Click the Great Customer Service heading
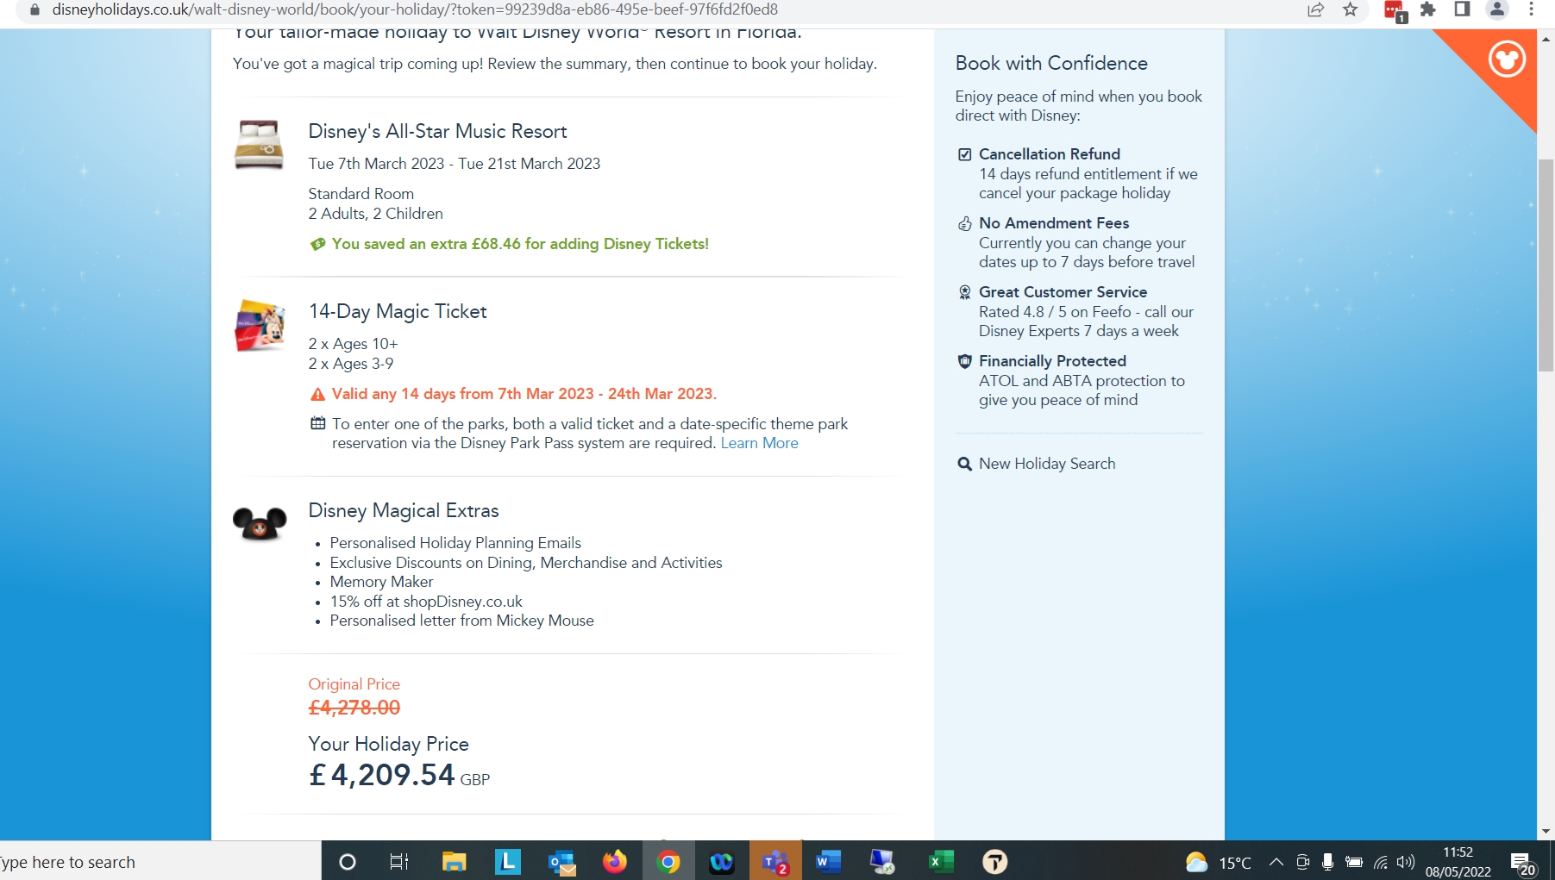 click(x=1063, y=292)
